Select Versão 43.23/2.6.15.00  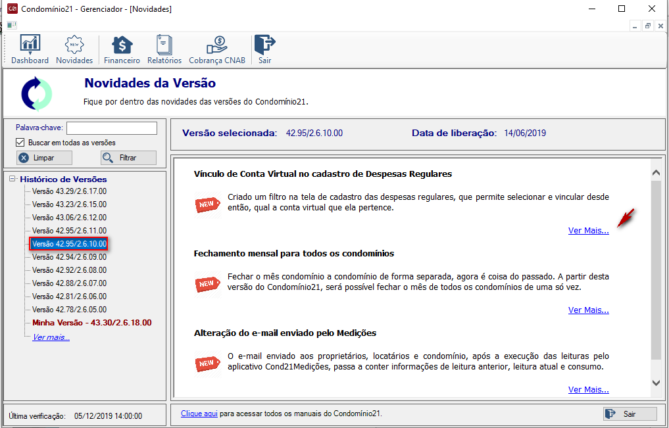pyautogui.click(x=70, y=204)
